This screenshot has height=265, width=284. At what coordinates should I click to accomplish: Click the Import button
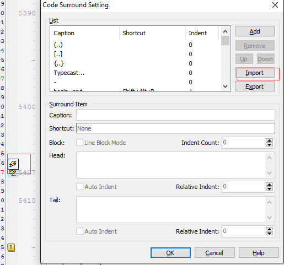(x=255, y=73)
